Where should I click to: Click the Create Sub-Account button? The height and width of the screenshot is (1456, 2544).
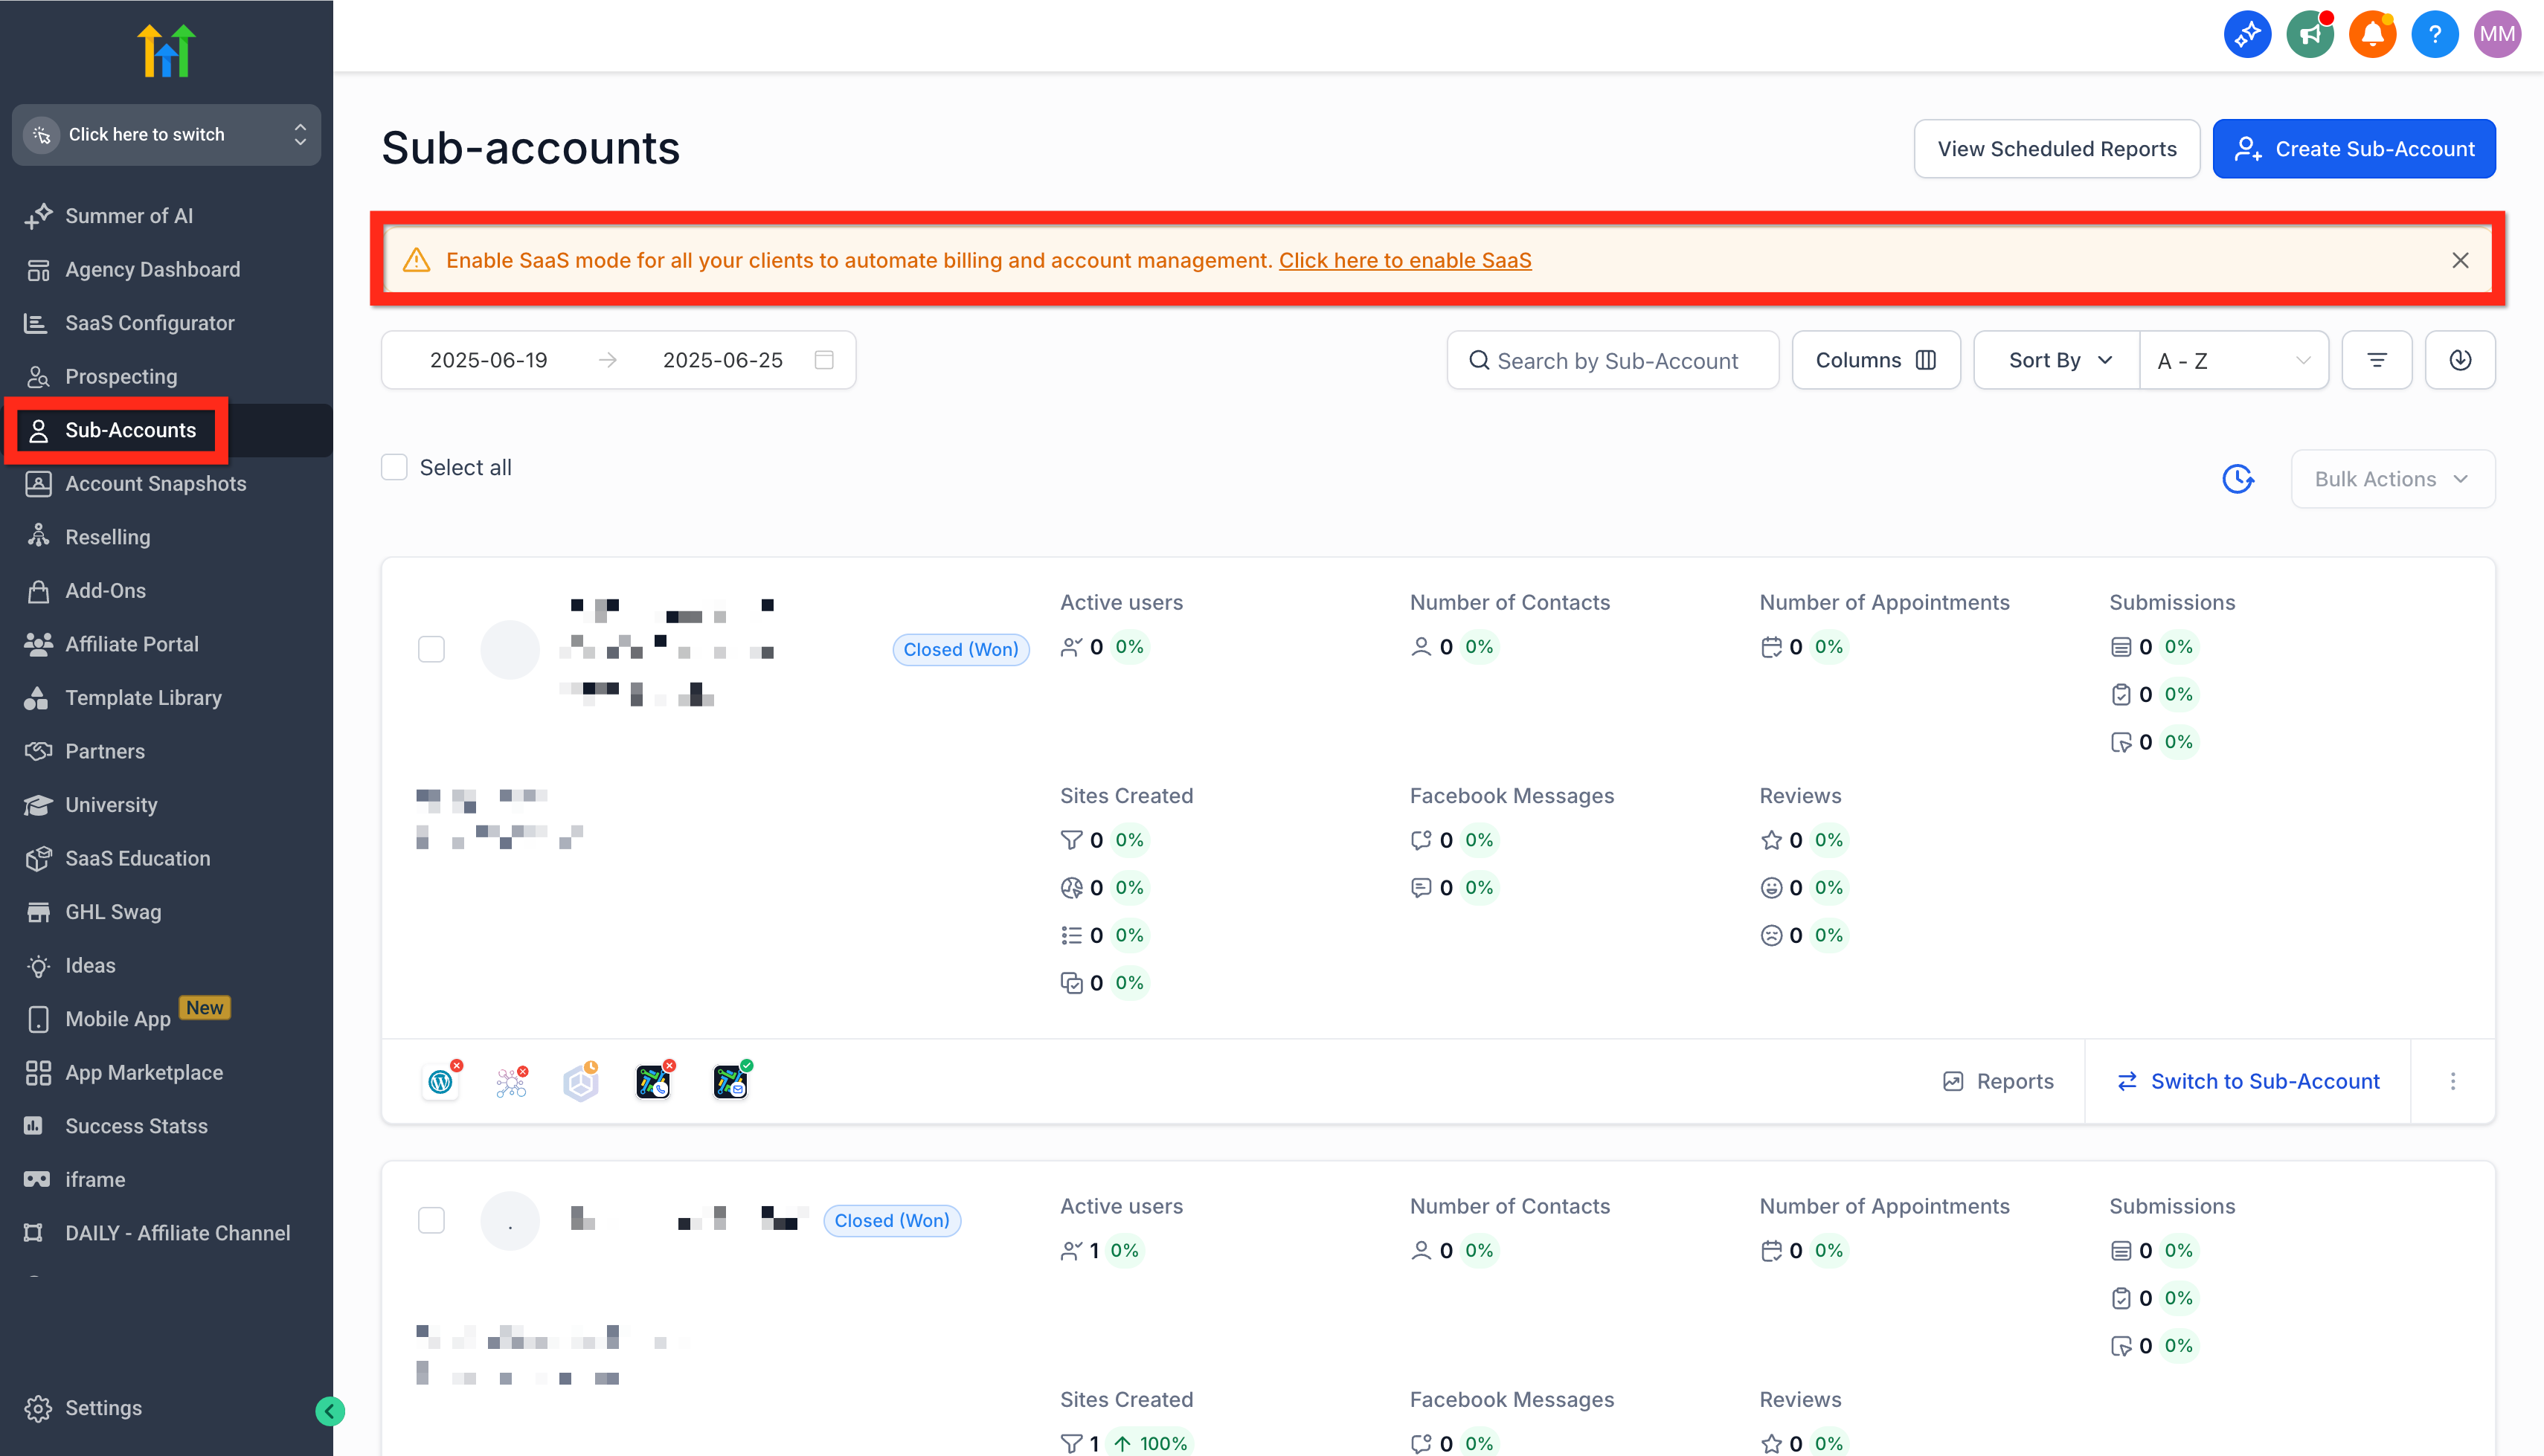pos(2353,149)
